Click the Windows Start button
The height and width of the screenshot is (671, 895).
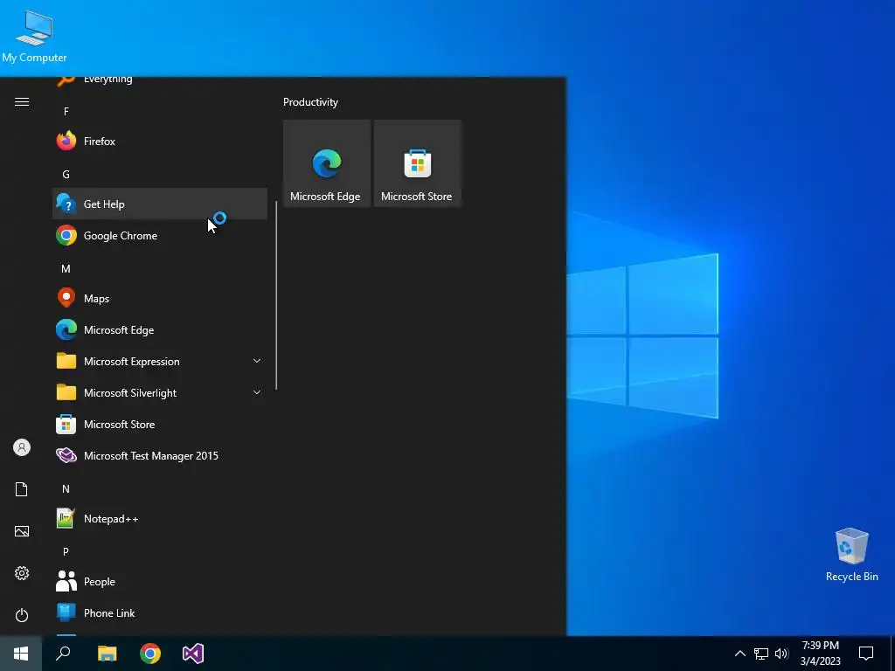pyautogui.click(x=21, y=654)
